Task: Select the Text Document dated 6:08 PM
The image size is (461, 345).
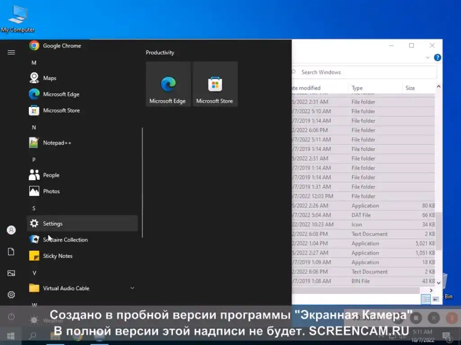Action: tap(363, 234)
